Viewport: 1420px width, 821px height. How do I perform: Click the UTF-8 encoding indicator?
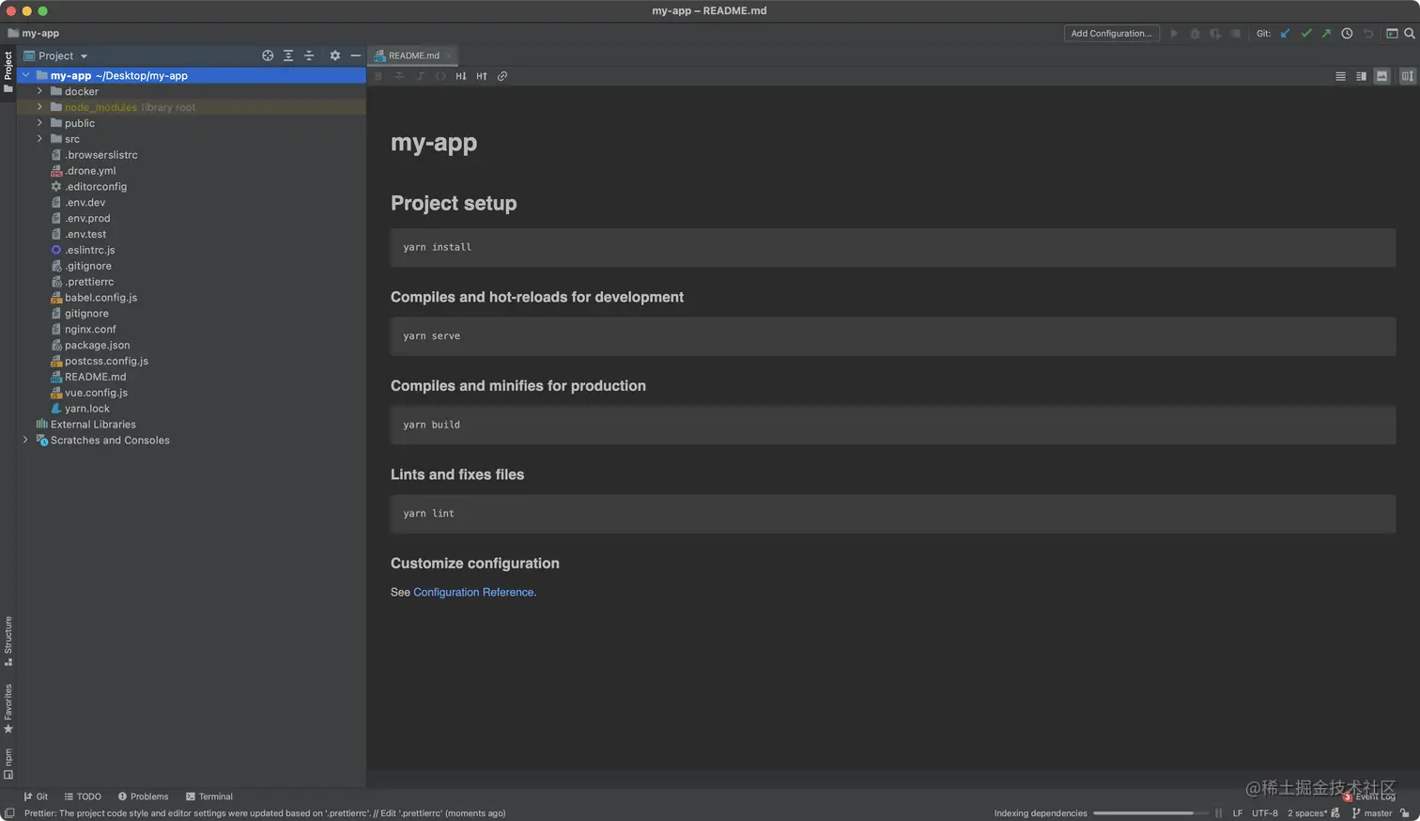(x=1264, y=813)
